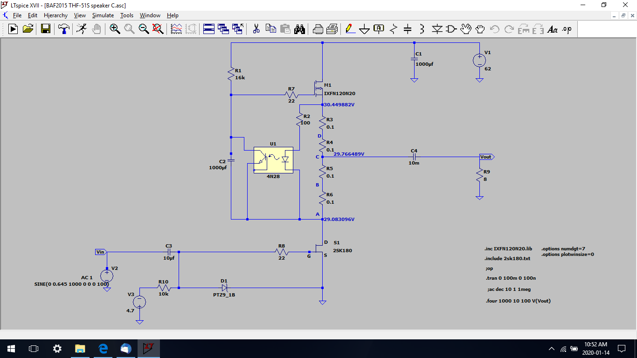The width and height of the screenshot is (637, 358).
Task: Click the .options numdgt=7 directive
Action: [x=563, y=249]
